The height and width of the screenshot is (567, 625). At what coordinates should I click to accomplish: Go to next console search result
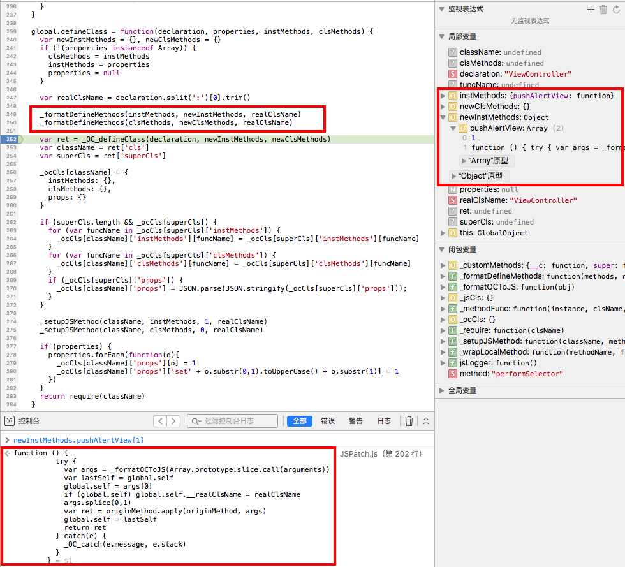point(173,421)
